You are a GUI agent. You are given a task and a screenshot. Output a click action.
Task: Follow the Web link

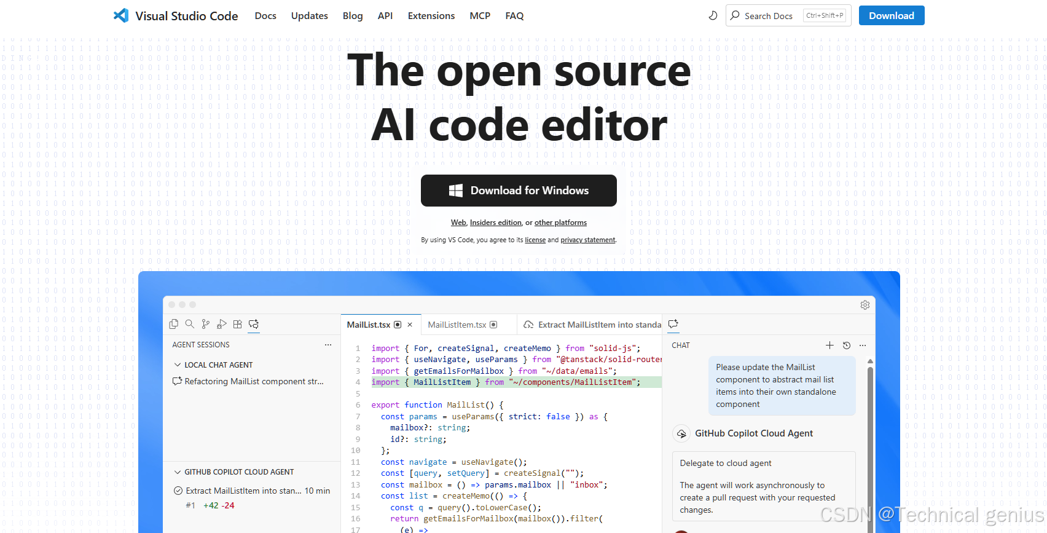tap(458, 223)
